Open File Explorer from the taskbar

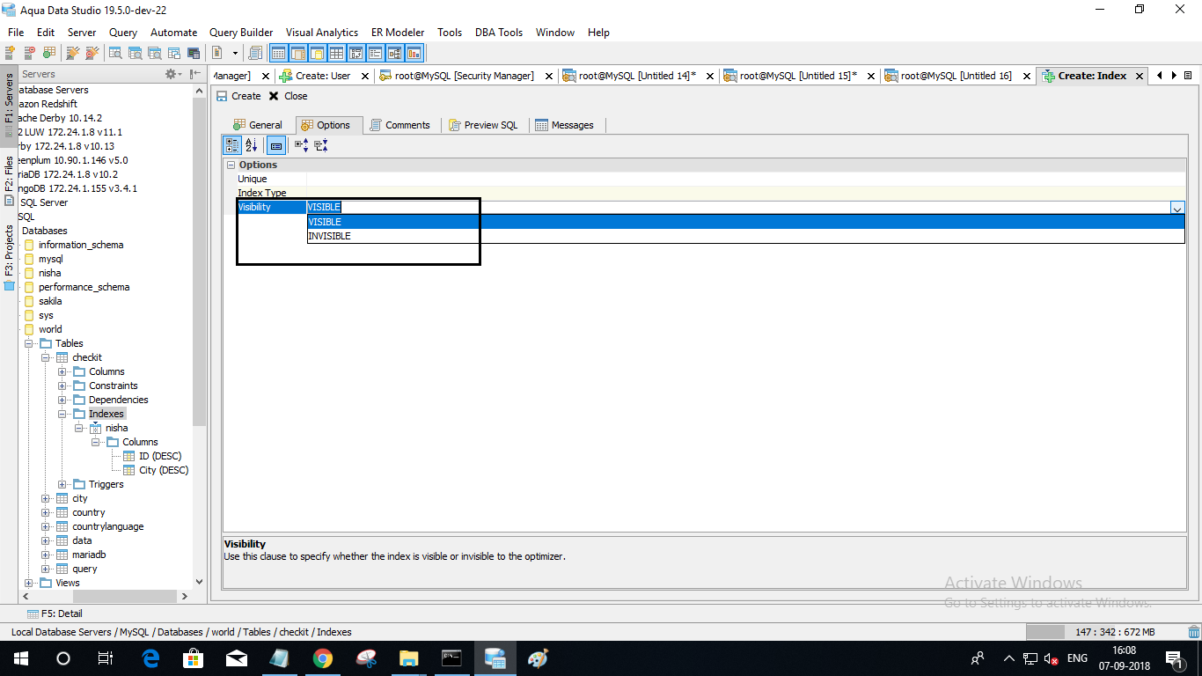408,658
